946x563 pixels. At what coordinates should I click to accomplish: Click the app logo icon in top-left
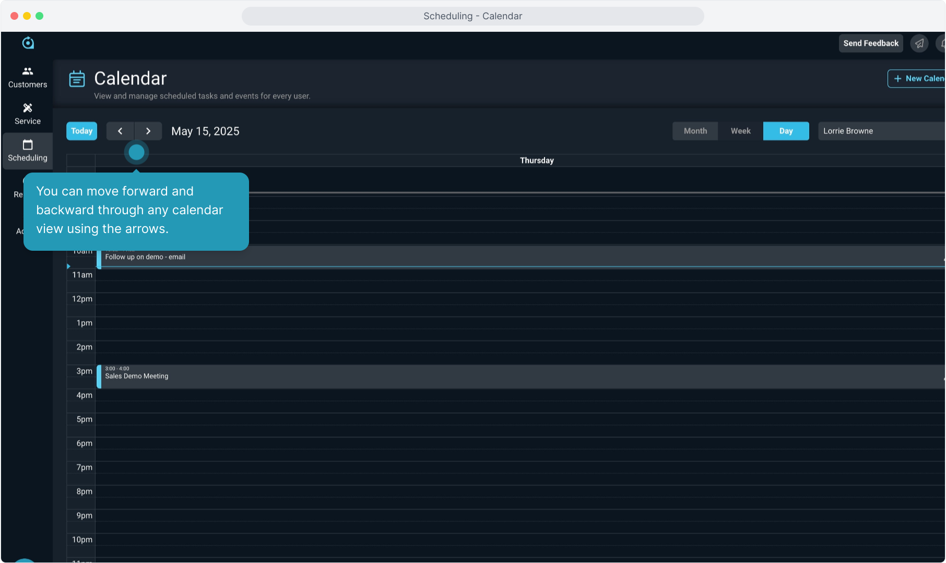tap(28, 43)
